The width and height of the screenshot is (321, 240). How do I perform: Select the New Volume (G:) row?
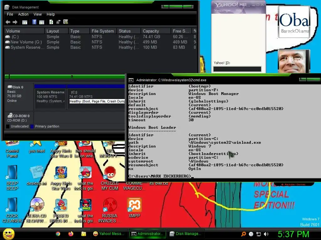coord(100,42)
